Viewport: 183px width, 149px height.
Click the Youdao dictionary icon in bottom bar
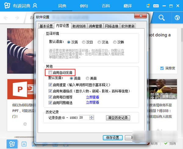coord(12,143)
